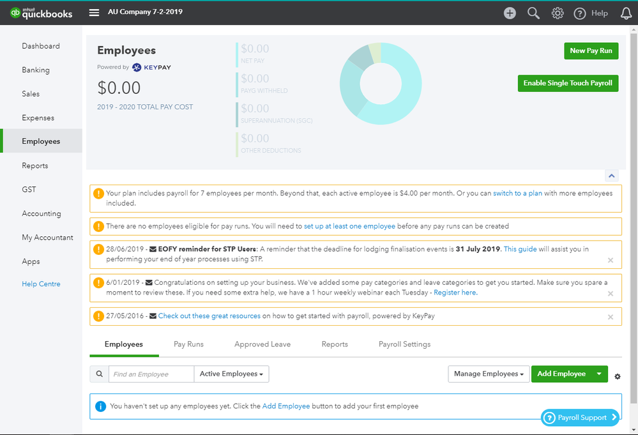Image resolution: width=638 pixels, height=435 pixels.
Task: Click the Superannuation (SGC) figure
Action: (x=255, y=109)
